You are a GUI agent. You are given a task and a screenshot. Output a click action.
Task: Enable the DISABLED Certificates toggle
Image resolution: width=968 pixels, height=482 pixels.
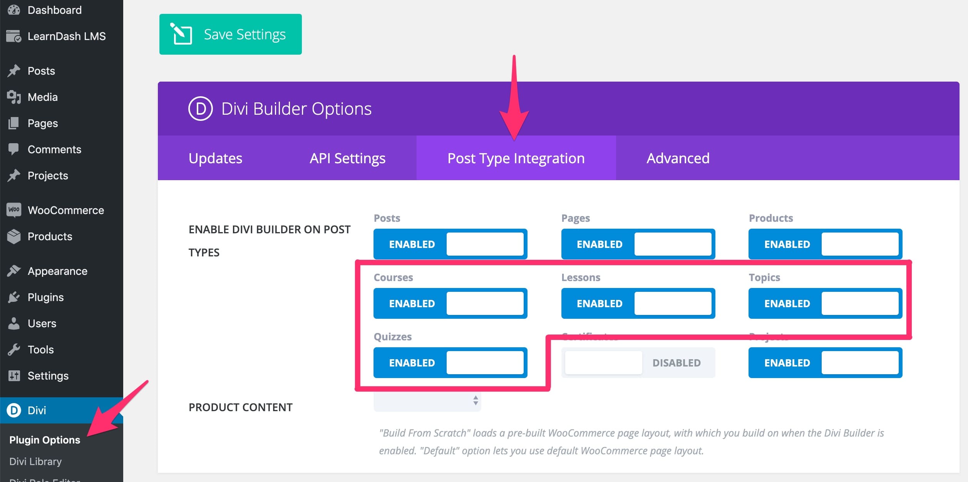point(638,363)
